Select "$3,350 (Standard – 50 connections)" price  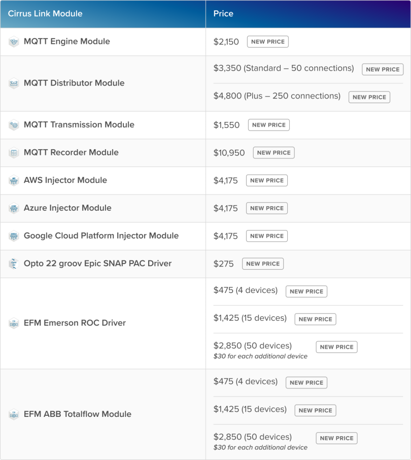(x=284, y=69)
